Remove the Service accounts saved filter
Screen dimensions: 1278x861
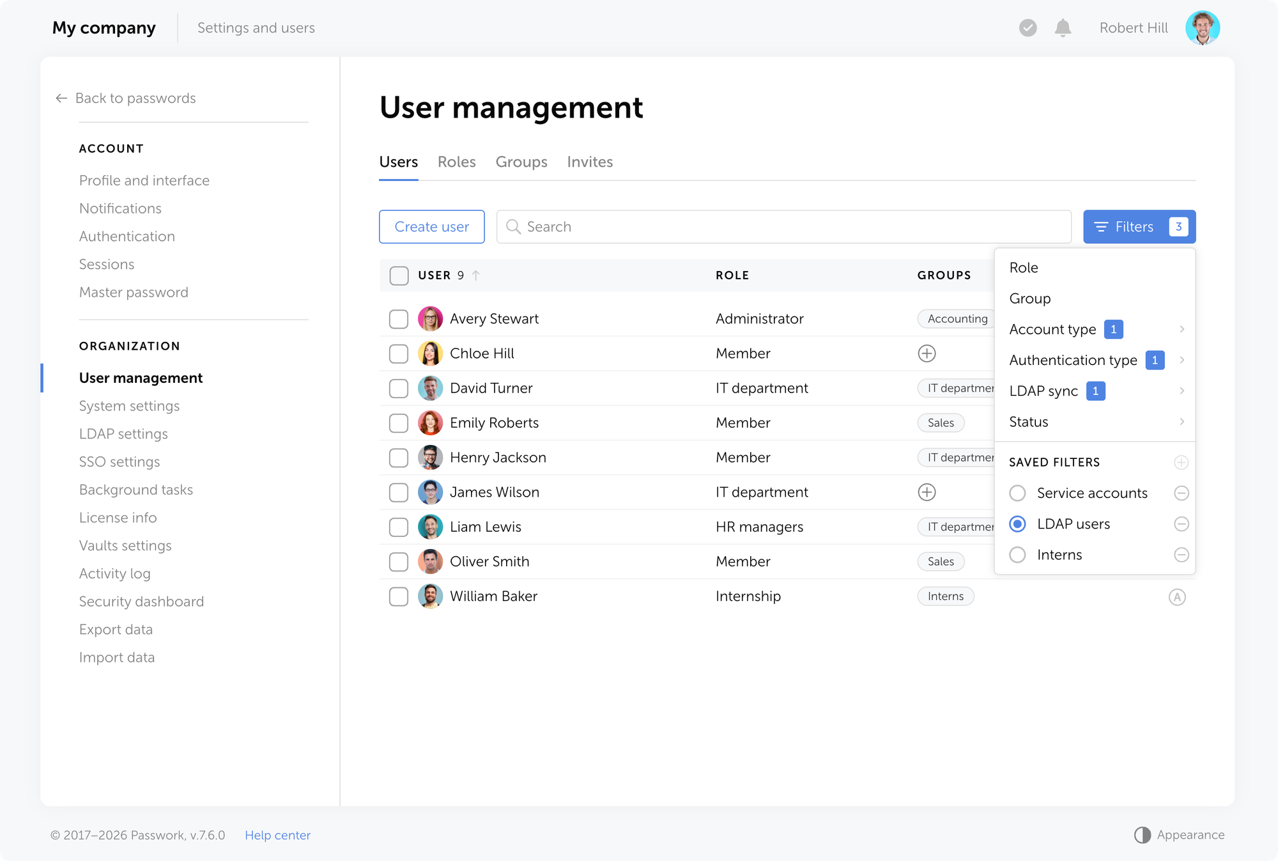[x=1181, y=493]
